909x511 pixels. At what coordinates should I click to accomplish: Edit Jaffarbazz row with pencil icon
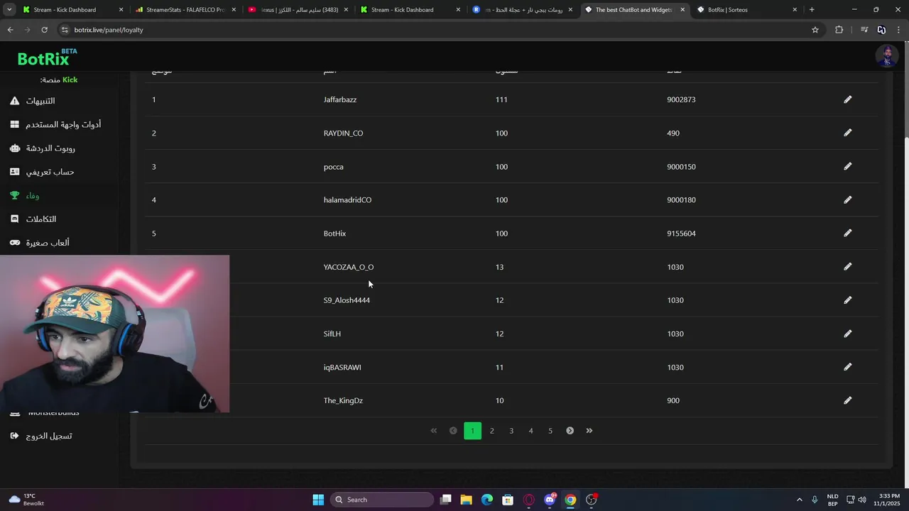tap(847, 99)
